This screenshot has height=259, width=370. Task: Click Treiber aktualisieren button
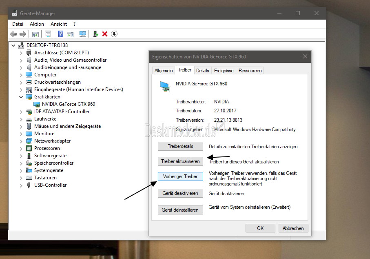[x=180, y=161]
